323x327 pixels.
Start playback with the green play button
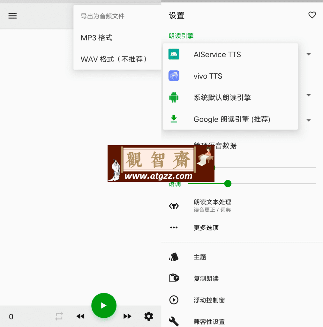point(104,306)
